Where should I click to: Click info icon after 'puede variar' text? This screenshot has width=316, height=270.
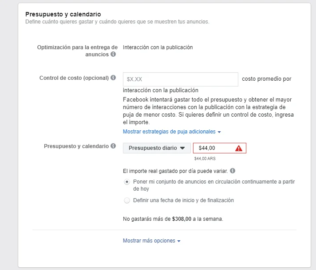[233, 171]
